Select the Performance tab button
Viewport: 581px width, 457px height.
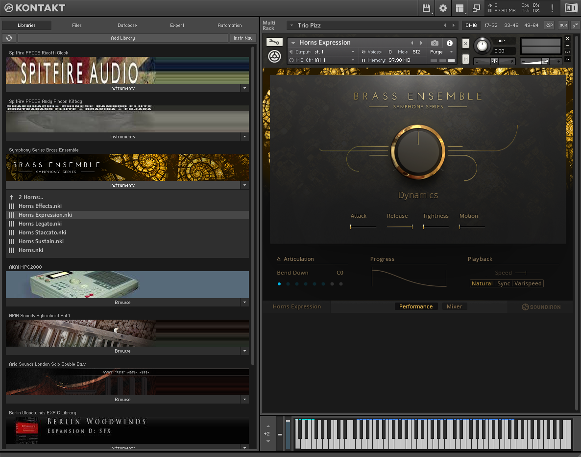(416, 306)
